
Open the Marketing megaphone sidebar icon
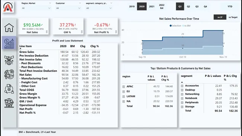click(9, 74)
